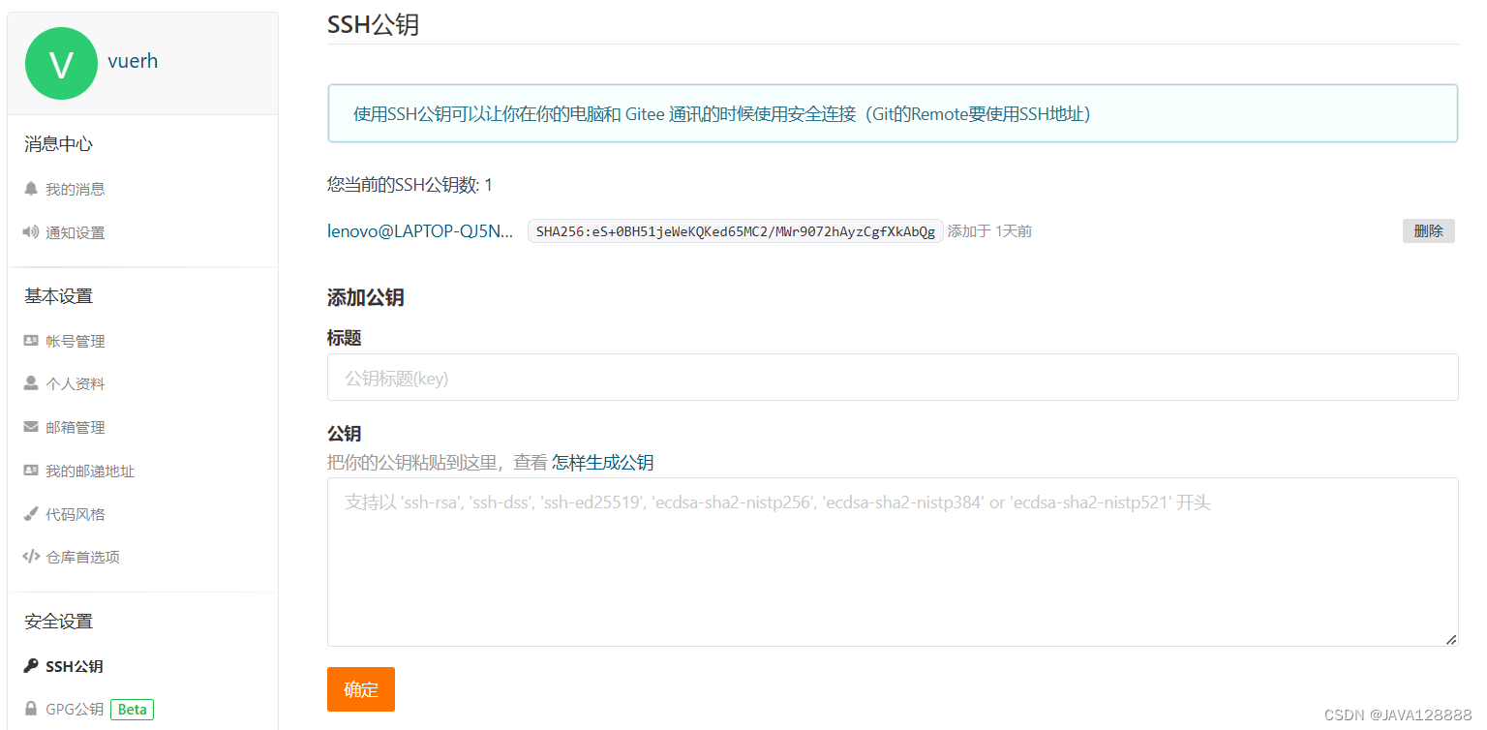Click the lenovo@LAPTOP key name link
1487x730 pixels.
(x=420, y=230)
